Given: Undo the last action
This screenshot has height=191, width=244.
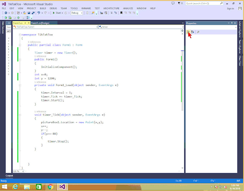Looking at the screenshot, I should coord(39,13).
